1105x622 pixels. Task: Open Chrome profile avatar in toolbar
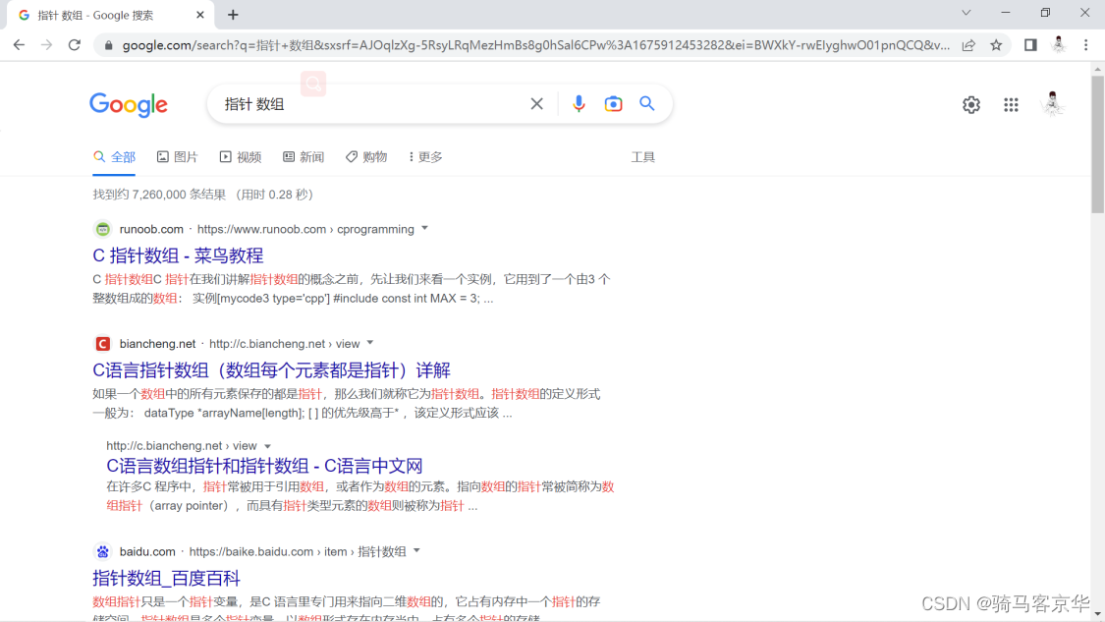click(1058, 45)
